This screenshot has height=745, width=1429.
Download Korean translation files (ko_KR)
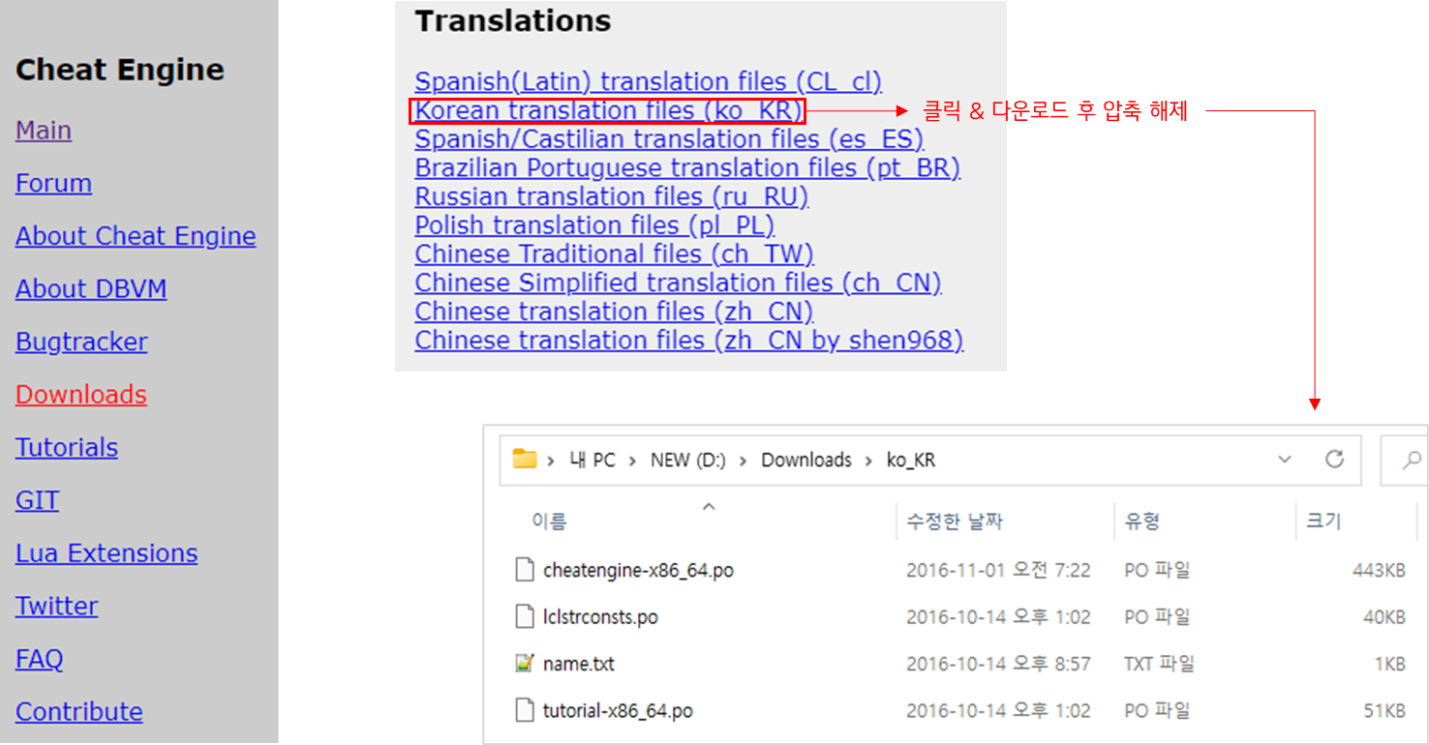[x=609, y=111]
